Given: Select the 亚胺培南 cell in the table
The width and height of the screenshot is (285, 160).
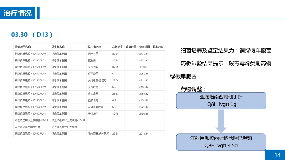Looking at the screenshot, I should [x=93, y=100].
